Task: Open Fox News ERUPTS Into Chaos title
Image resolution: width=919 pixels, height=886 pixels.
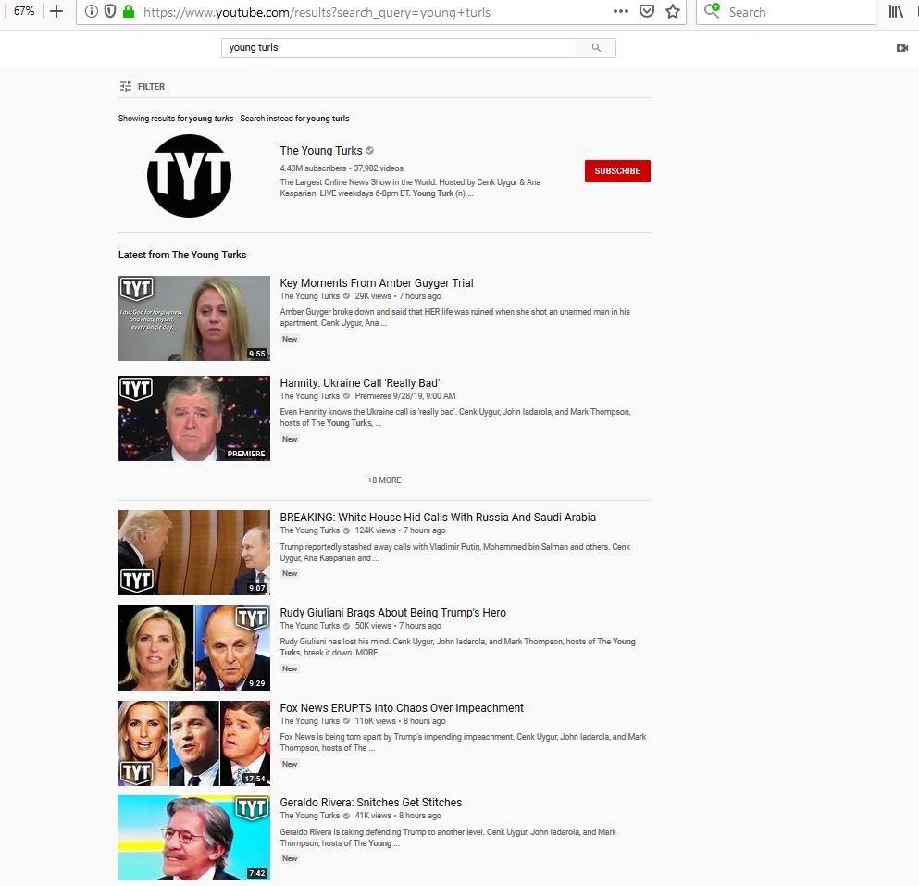Action: point(402,708)
